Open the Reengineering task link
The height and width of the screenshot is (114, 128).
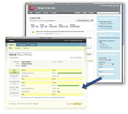(x=25, y=91)
